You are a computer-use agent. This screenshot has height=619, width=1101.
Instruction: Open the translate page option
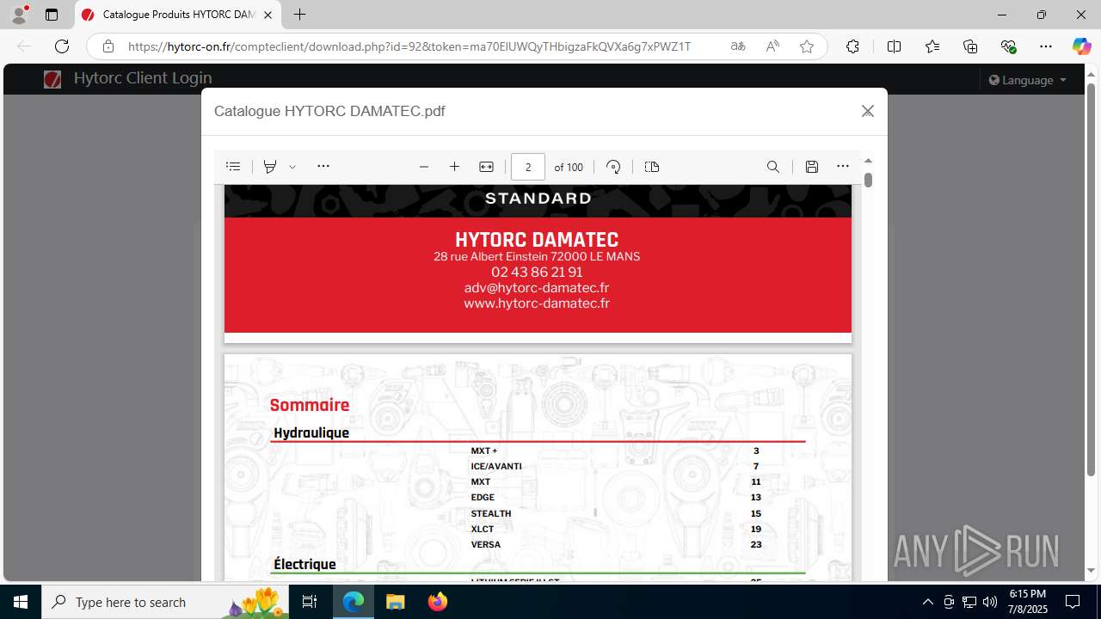coord(738,46)
